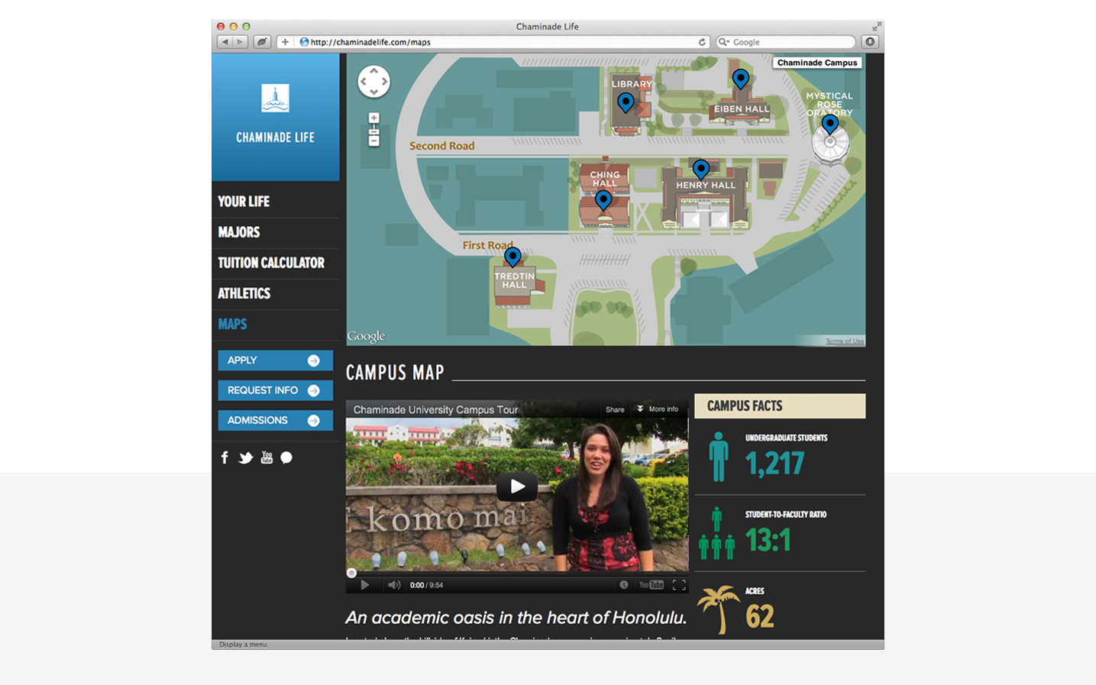
Task: Open the Your Life section
Action: pos(244,202)
